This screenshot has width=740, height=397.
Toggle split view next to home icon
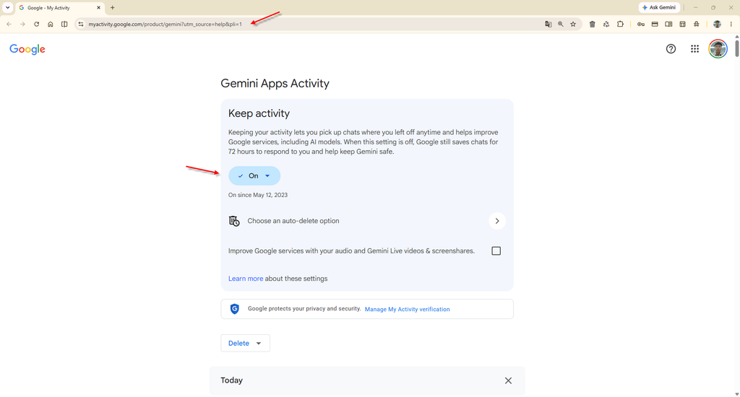[x=64, y=24]
